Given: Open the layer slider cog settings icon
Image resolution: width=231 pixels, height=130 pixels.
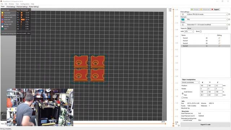Looking at the screenshot, I should (179, 126).
